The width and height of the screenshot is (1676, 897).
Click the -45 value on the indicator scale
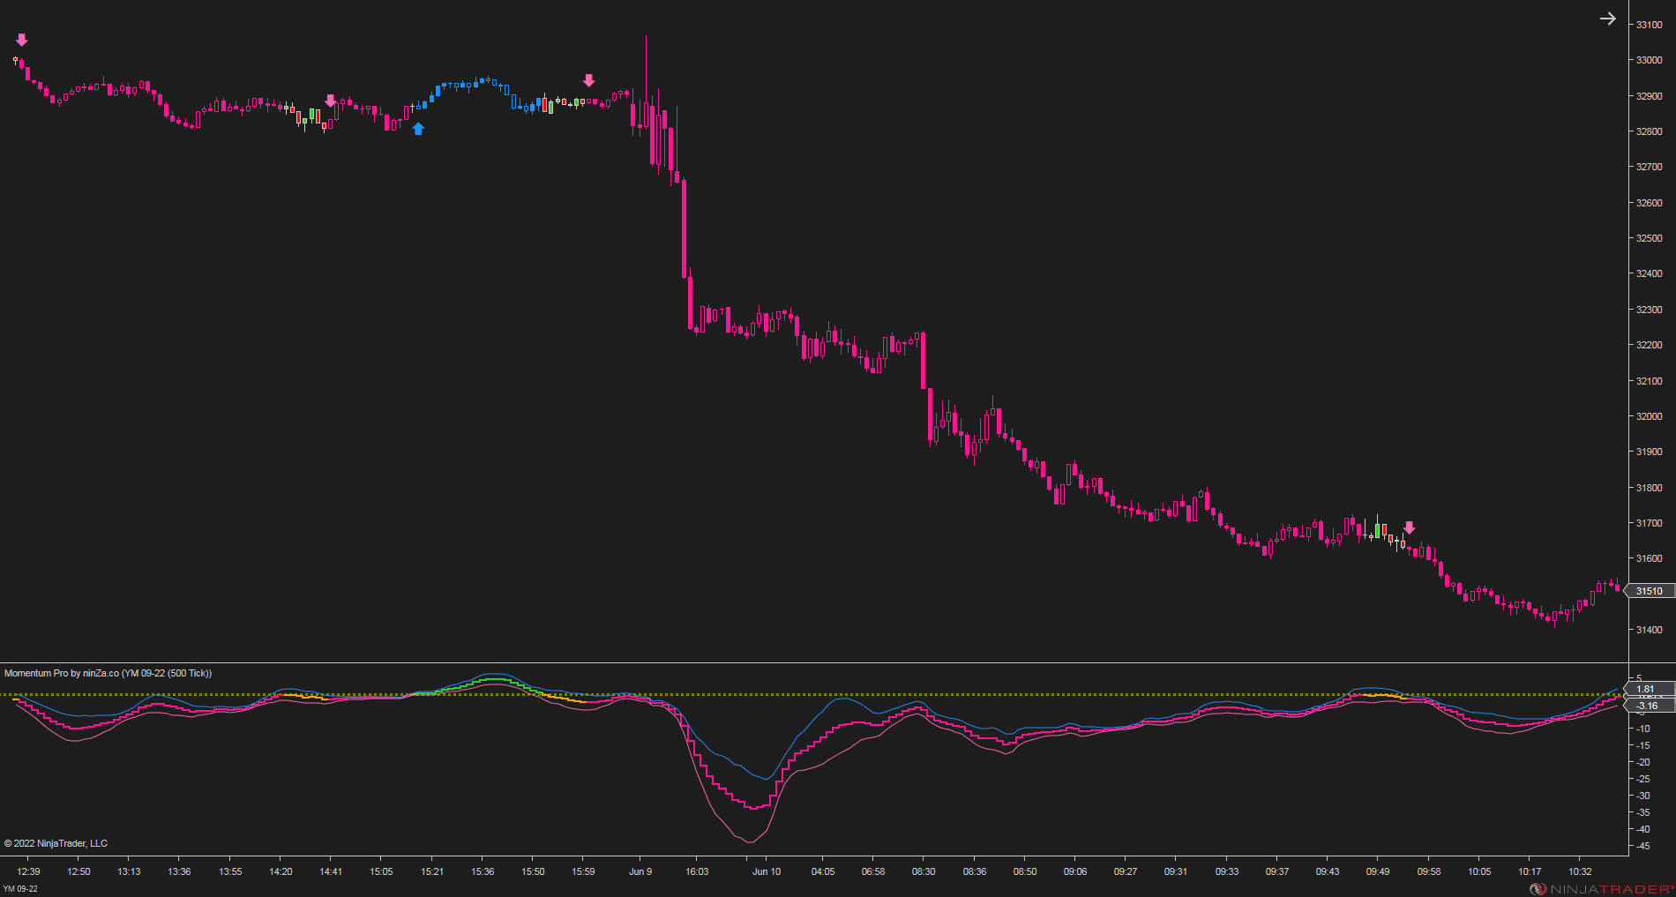click(1642, 846)
